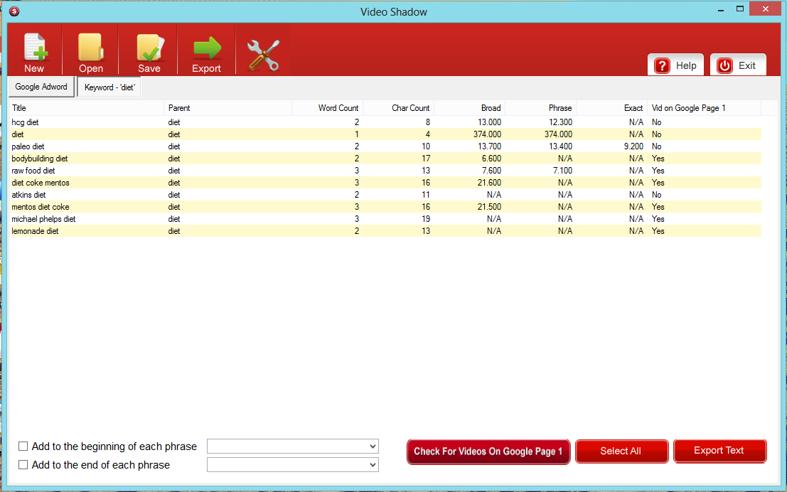Maximize the Video Shadow window
Image resolution: width=787 pixels, height=492 pixels.
(x=740, y=9)
